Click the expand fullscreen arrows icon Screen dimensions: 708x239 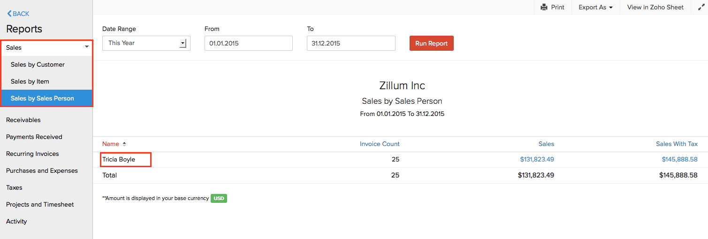(x=701, y=7)
